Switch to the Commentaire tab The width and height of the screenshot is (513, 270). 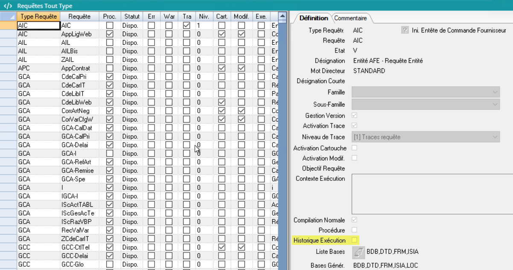click(x=350, y=18)
